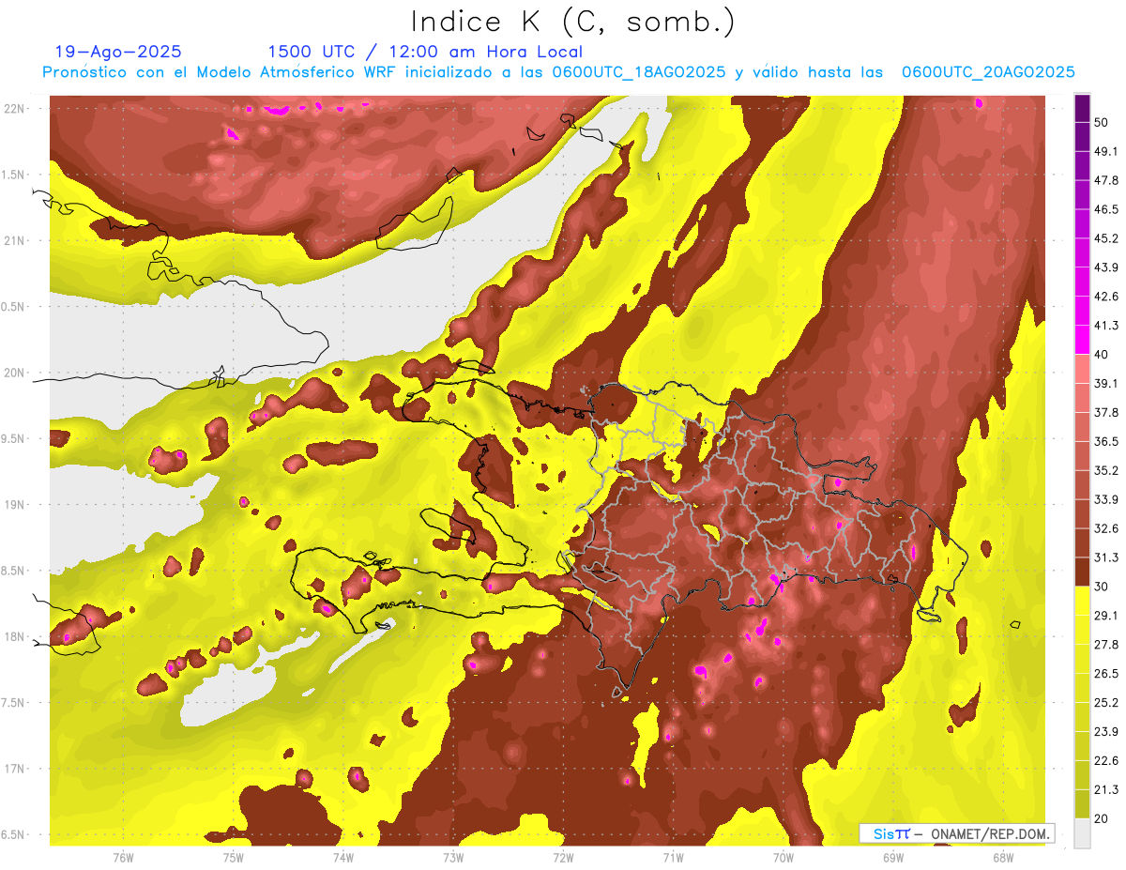Click the latitude axis label "19N"
1126x870 pixels.
pyautogui.click(x=14, y=505)
